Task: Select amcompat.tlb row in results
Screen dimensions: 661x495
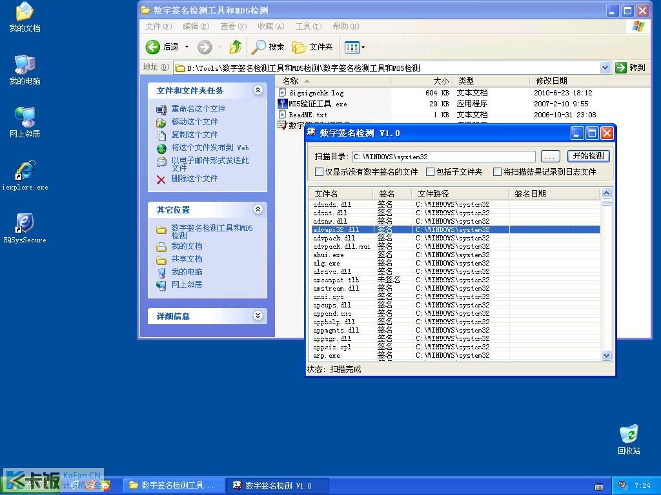Action: click(455, 280)
